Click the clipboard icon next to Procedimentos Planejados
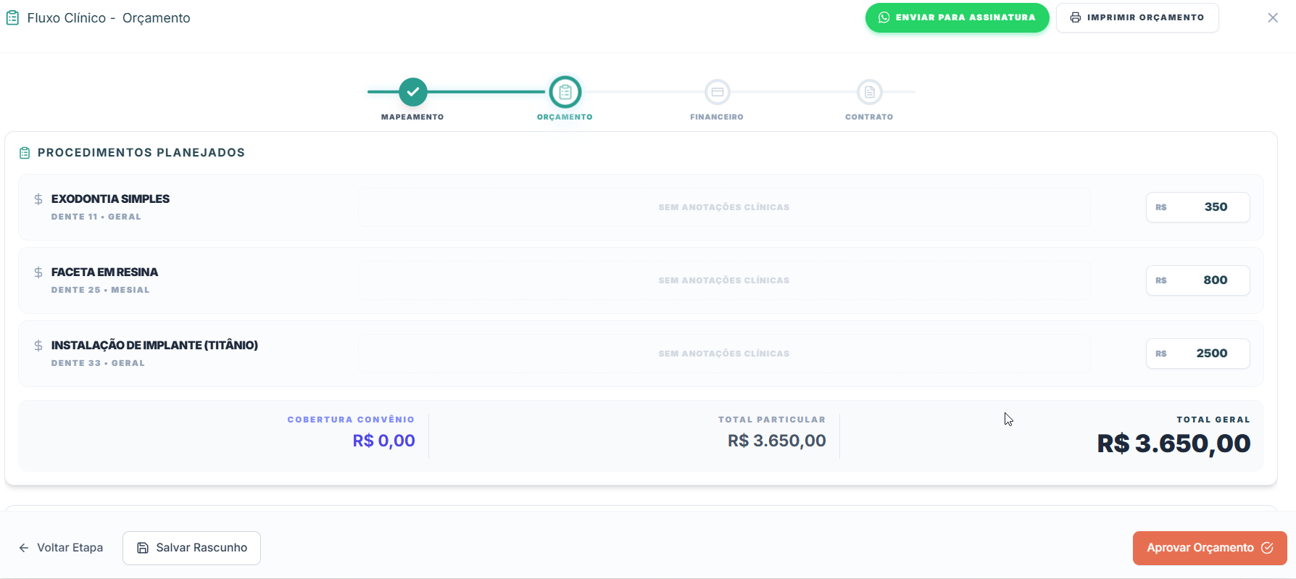1296x579 pixels. click(x=25, y=153)
